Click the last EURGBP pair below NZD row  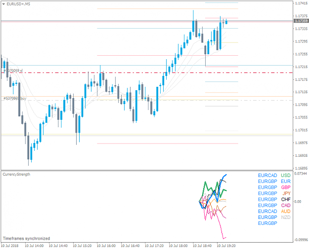tap(267, 223)
